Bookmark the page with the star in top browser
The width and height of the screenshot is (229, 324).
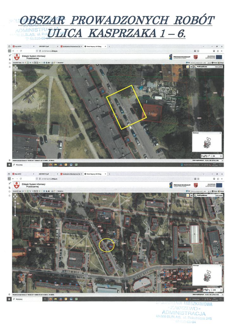pos(198,51)
